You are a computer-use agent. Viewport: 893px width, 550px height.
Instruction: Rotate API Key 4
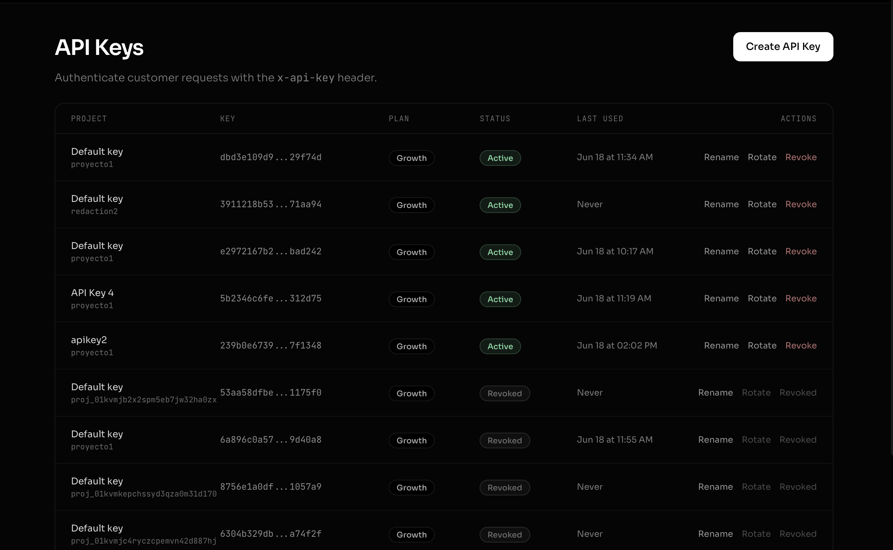pos(762,298)
